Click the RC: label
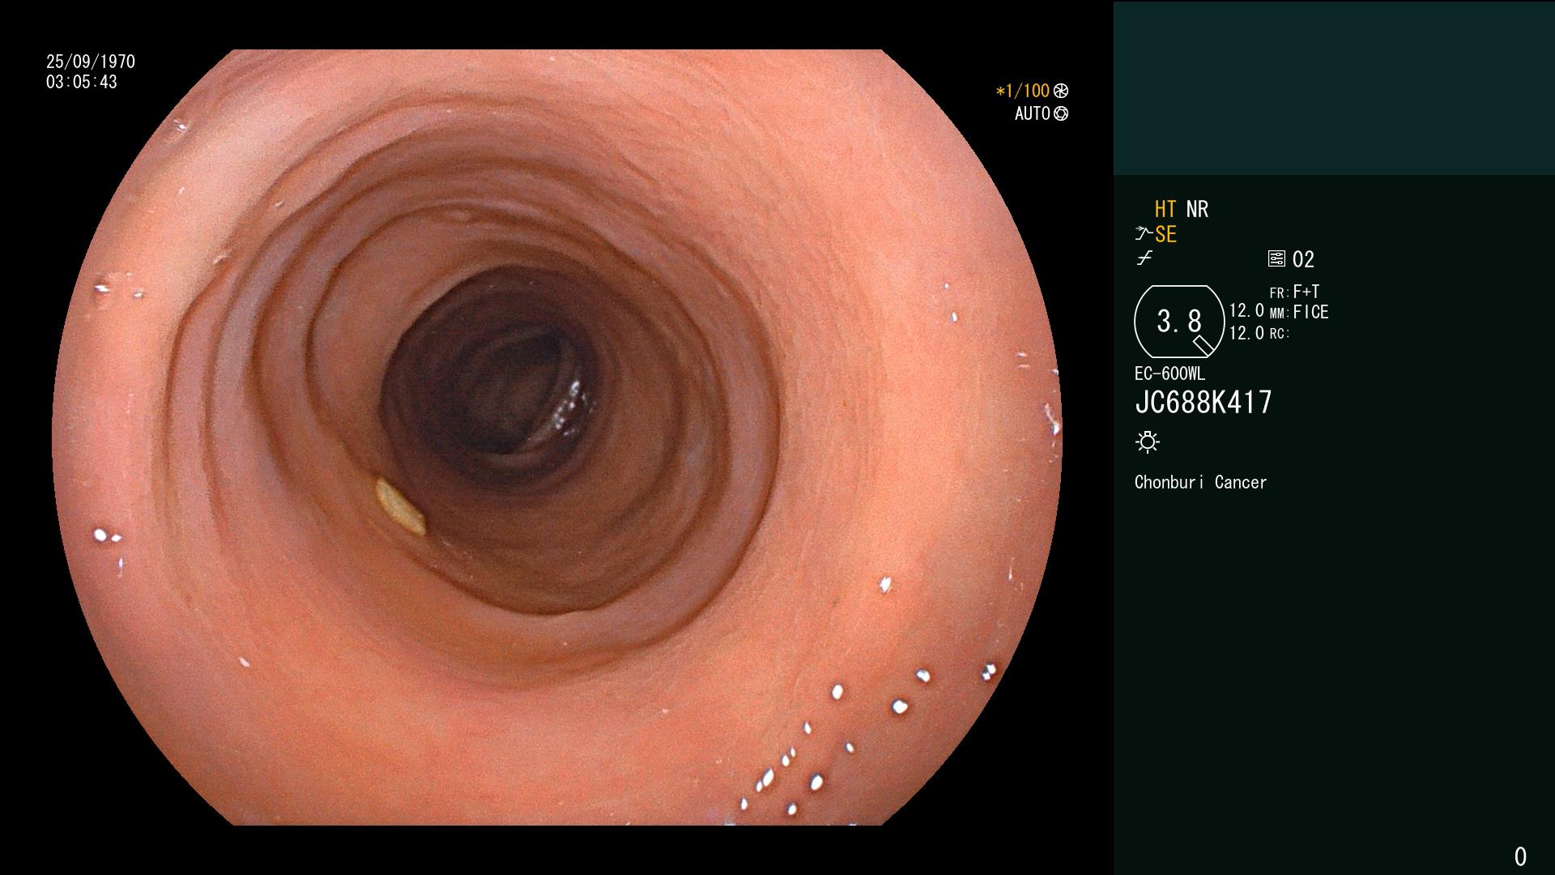Viewport: 1555px width, 875px height. pos(1279,334)
